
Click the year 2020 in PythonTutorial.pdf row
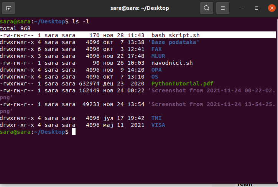pos(138,84)
